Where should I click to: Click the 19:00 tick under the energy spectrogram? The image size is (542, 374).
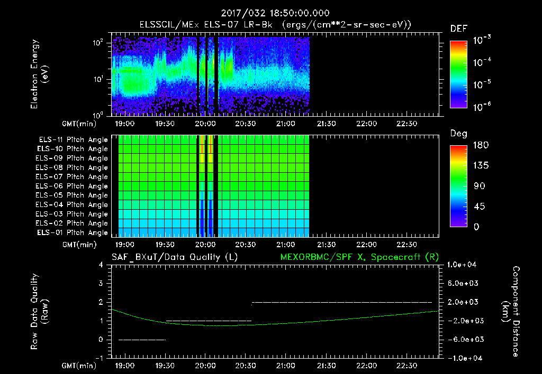click(124, 123)
